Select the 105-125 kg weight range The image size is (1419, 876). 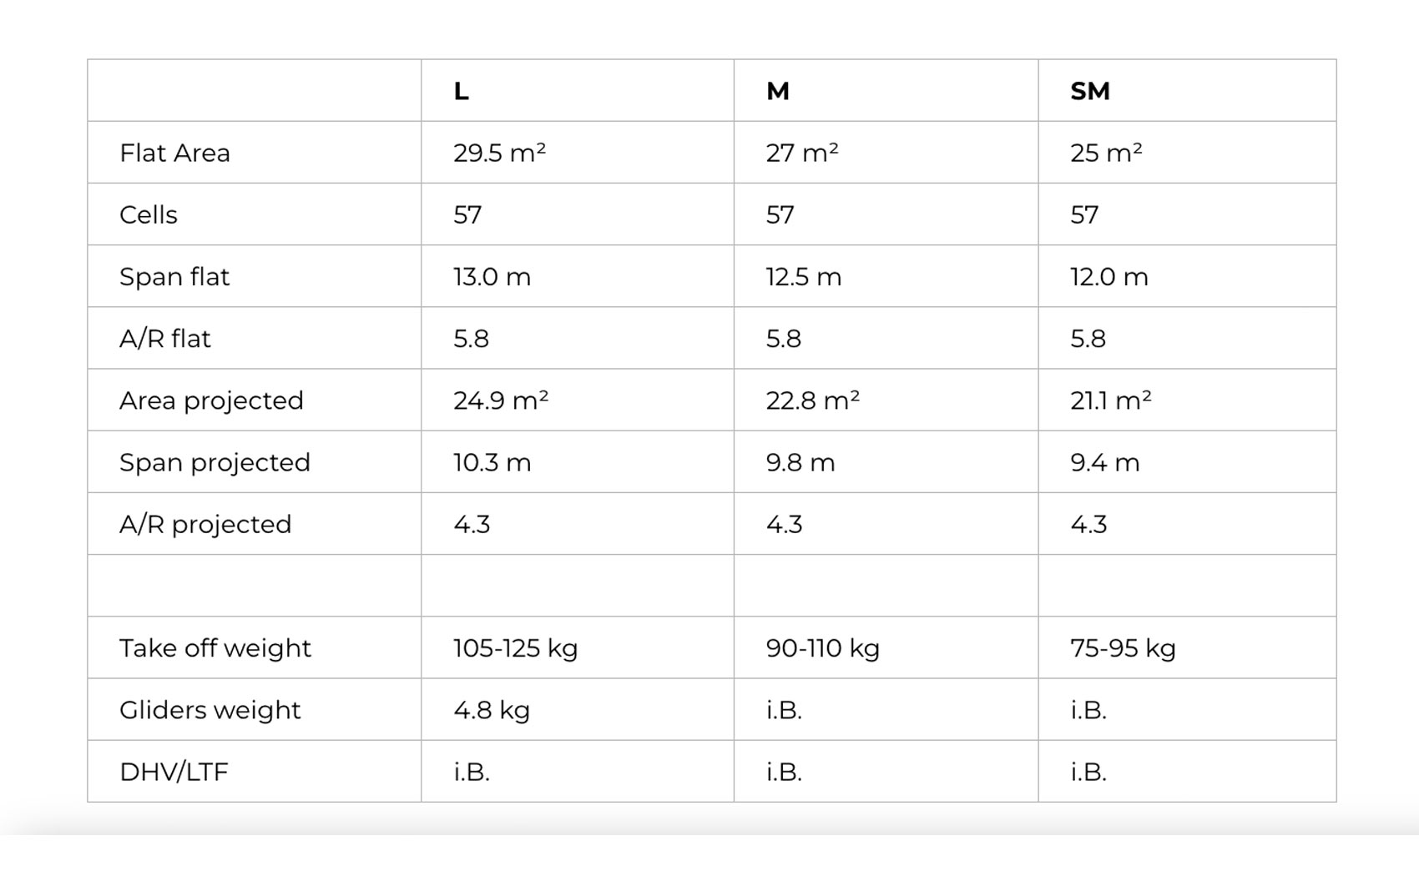click(515, 647)
